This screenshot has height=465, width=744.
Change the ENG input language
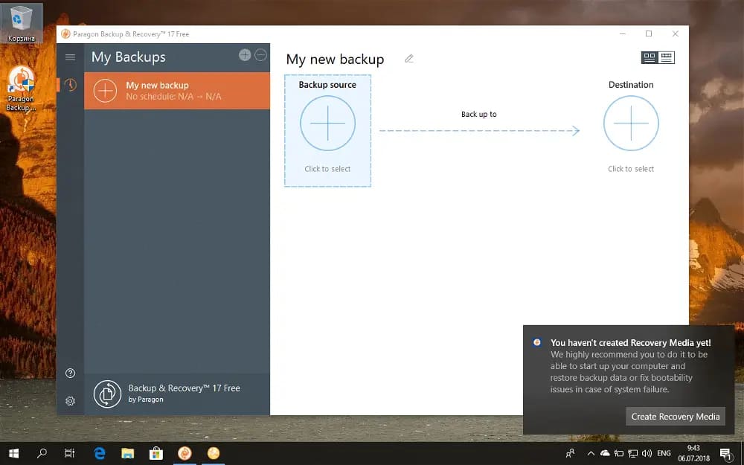(664, 454)
